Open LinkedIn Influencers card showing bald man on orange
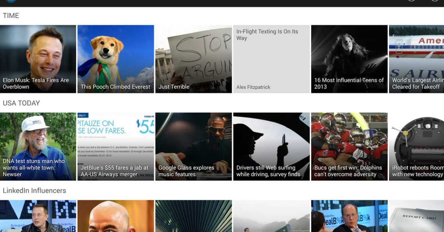444x232 pixels. (116, 216)
